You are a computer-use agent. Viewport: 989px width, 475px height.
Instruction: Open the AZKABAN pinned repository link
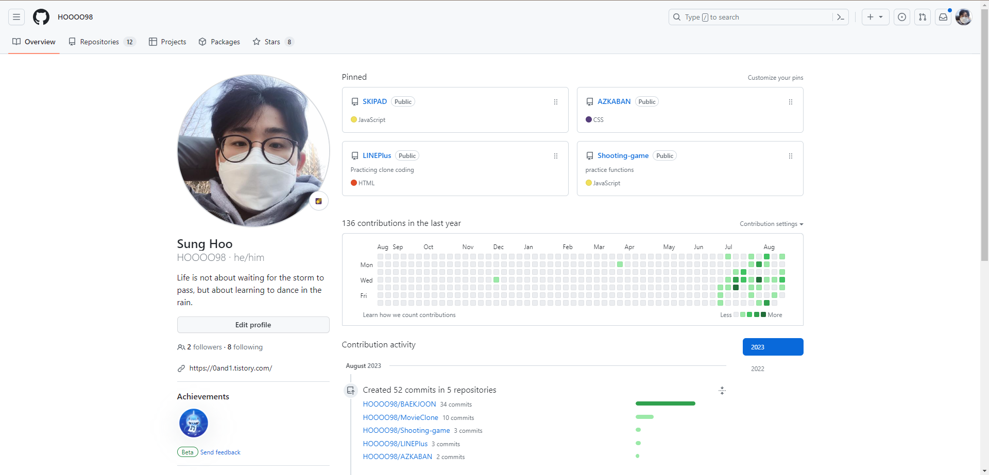[614, 101]
